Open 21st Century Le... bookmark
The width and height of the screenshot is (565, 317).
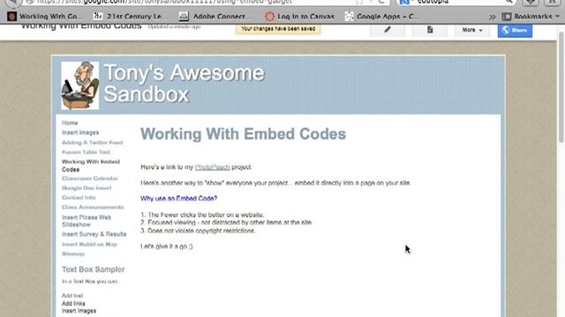pyautogui.click(x=130, y=17)
